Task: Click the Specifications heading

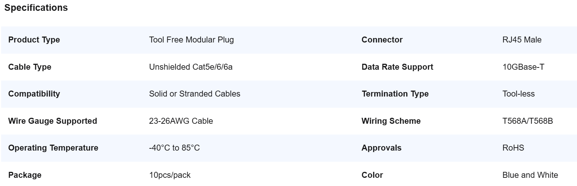Action: click(x=36, y=8)
